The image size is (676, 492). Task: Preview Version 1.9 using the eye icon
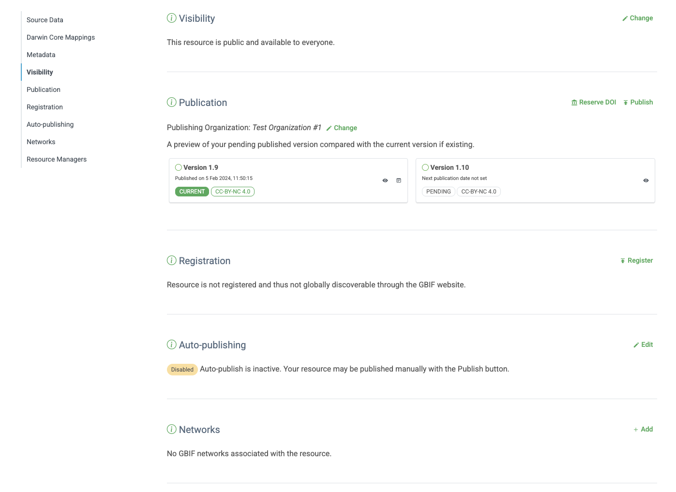385,180
